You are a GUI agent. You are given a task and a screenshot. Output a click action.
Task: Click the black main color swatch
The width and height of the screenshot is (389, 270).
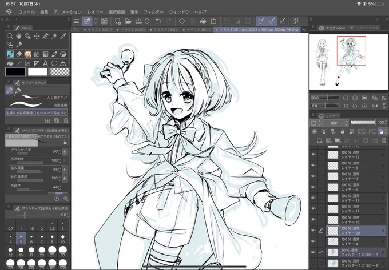pyautogui.click(x=15, y=72)
